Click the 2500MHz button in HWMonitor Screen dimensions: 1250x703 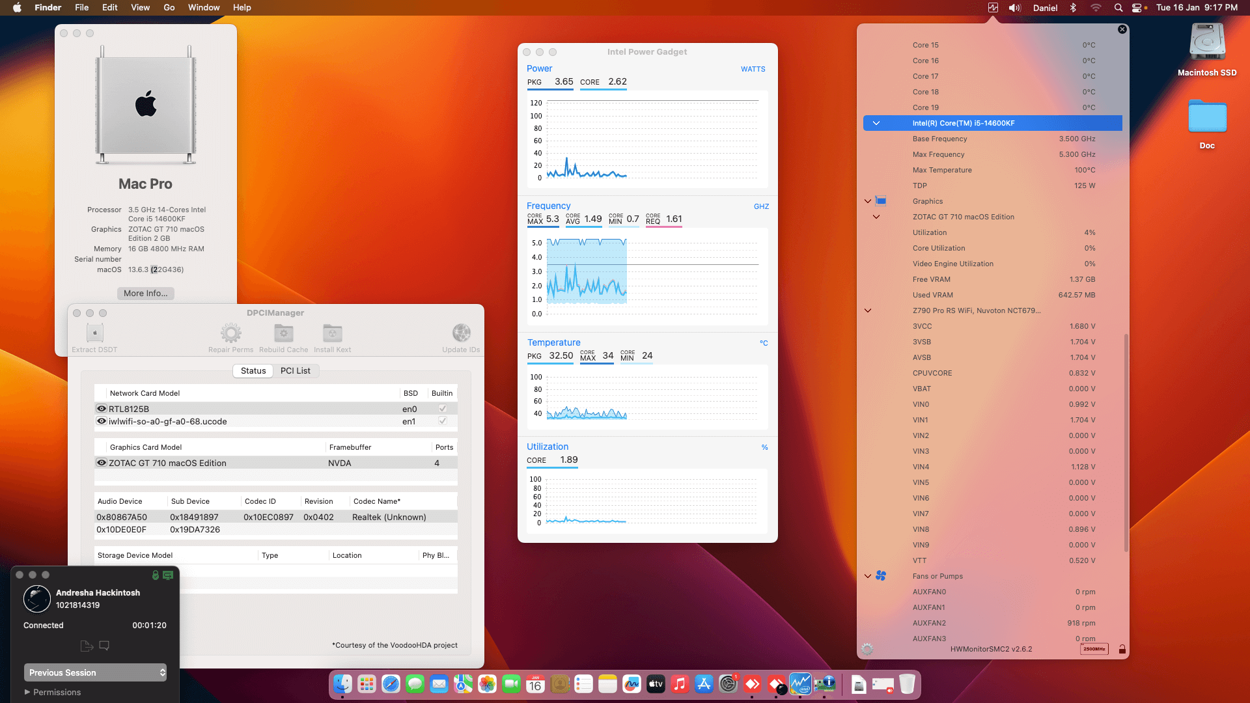click(x=1094, y=649)
